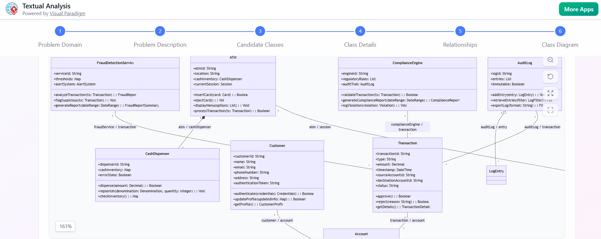Click the zoom out magnifier icon
The height and width of the screenshot is (239, 601).
[550, 60]
